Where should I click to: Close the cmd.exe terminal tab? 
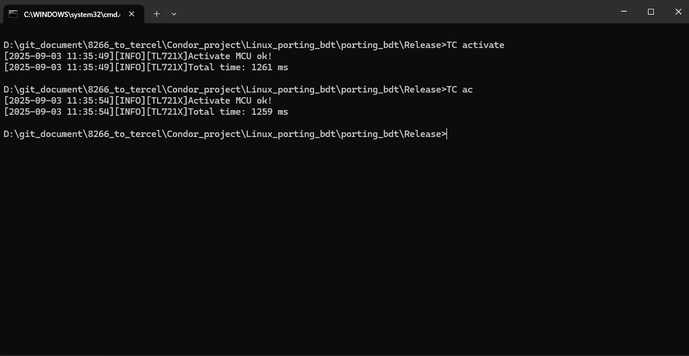coord(132,14)
